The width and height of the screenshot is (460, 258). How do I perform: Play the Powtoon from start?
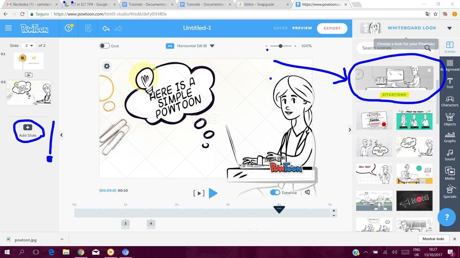(x=213, y=193)
